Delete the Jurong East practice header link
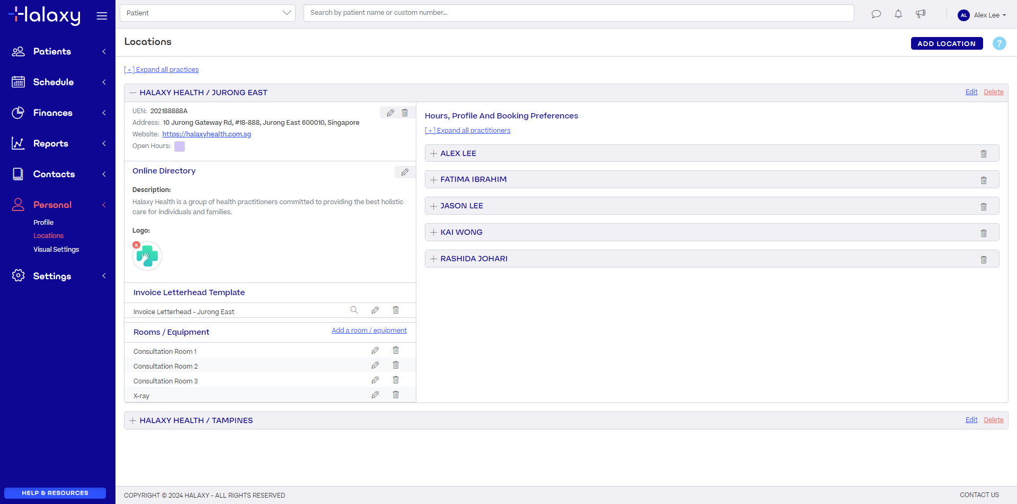 point(994,92)
